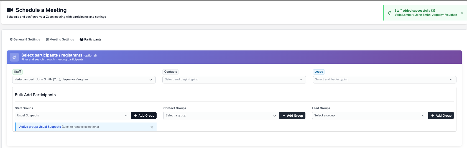Click the video camera icon beside Schedule a Meeting
Image resolution: width=467 pixels, height=148 pixels.
click(x=10, y=10)
